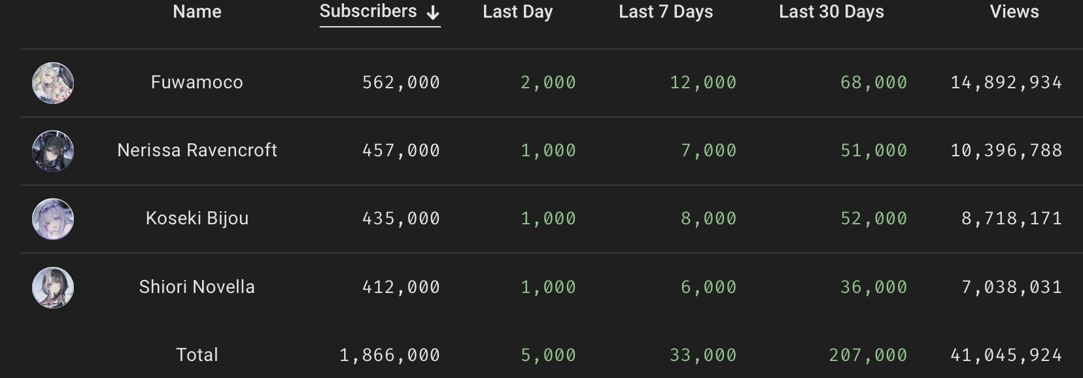Click Koseki Bijou's channel avatar

click(x=53, y=219)
